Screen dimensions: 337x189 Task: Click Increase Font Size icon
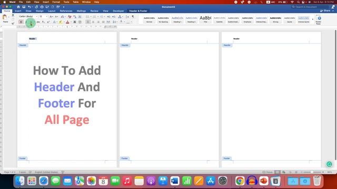(51, 16)
